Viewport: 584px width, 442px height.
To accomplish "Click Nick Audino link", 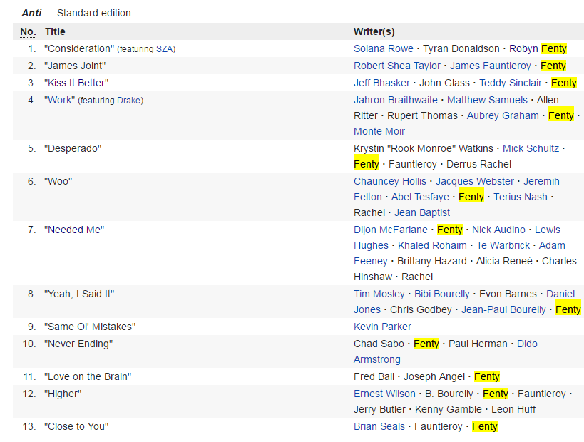I will pyautogui.click(x=498, y=230).
